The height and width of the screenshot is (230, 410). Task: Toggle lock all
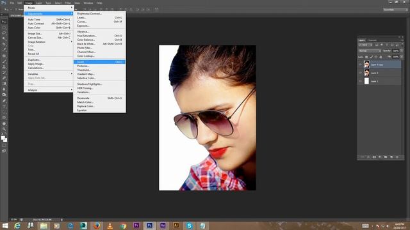click(381, 57)
